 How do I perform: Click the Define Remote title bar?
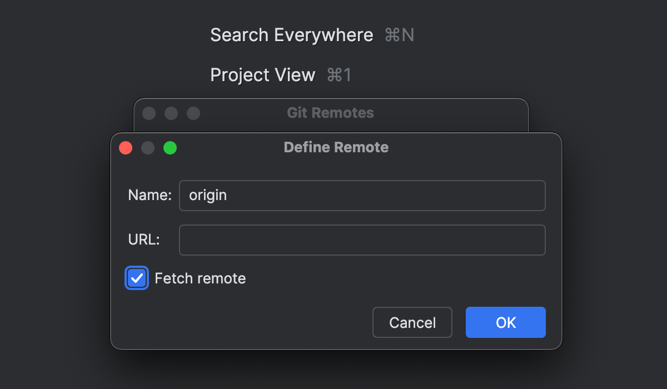[336, 147]
